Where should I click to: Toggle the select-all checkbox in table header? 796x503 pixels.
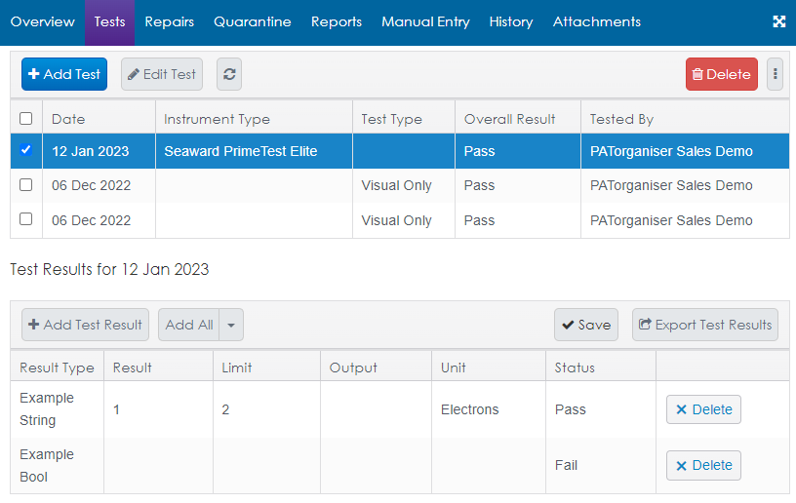[26, 119]
